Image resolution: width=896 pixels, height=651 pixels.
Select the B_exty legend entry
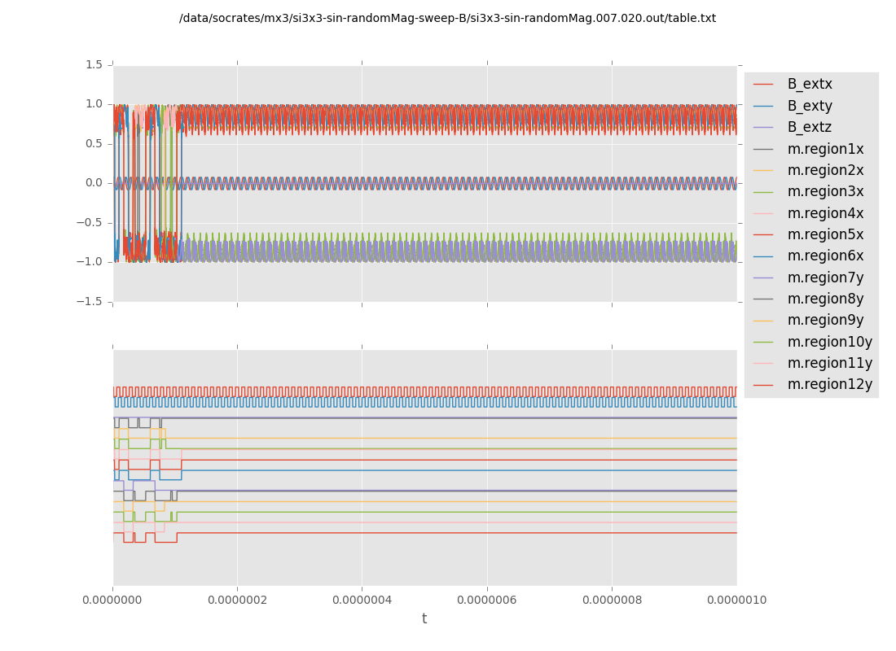(809, 106)
